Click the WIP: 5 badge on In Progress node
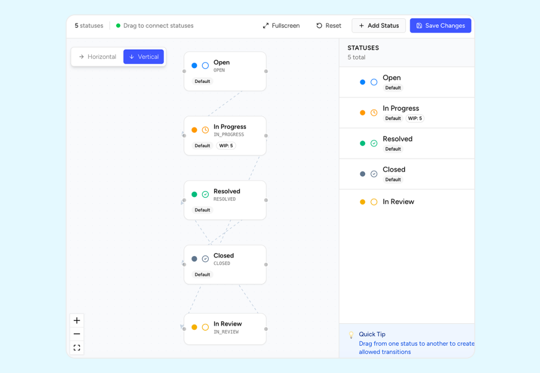The width and height of the screenshot is (540, 373). [226, 146]
